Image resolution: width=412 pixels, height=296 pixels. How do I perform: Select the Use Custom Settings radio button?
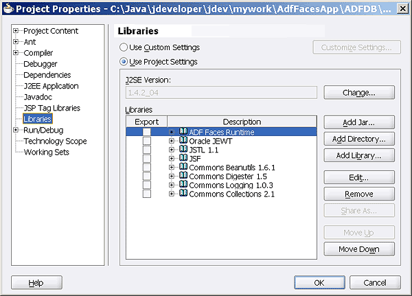pos(124,47)
